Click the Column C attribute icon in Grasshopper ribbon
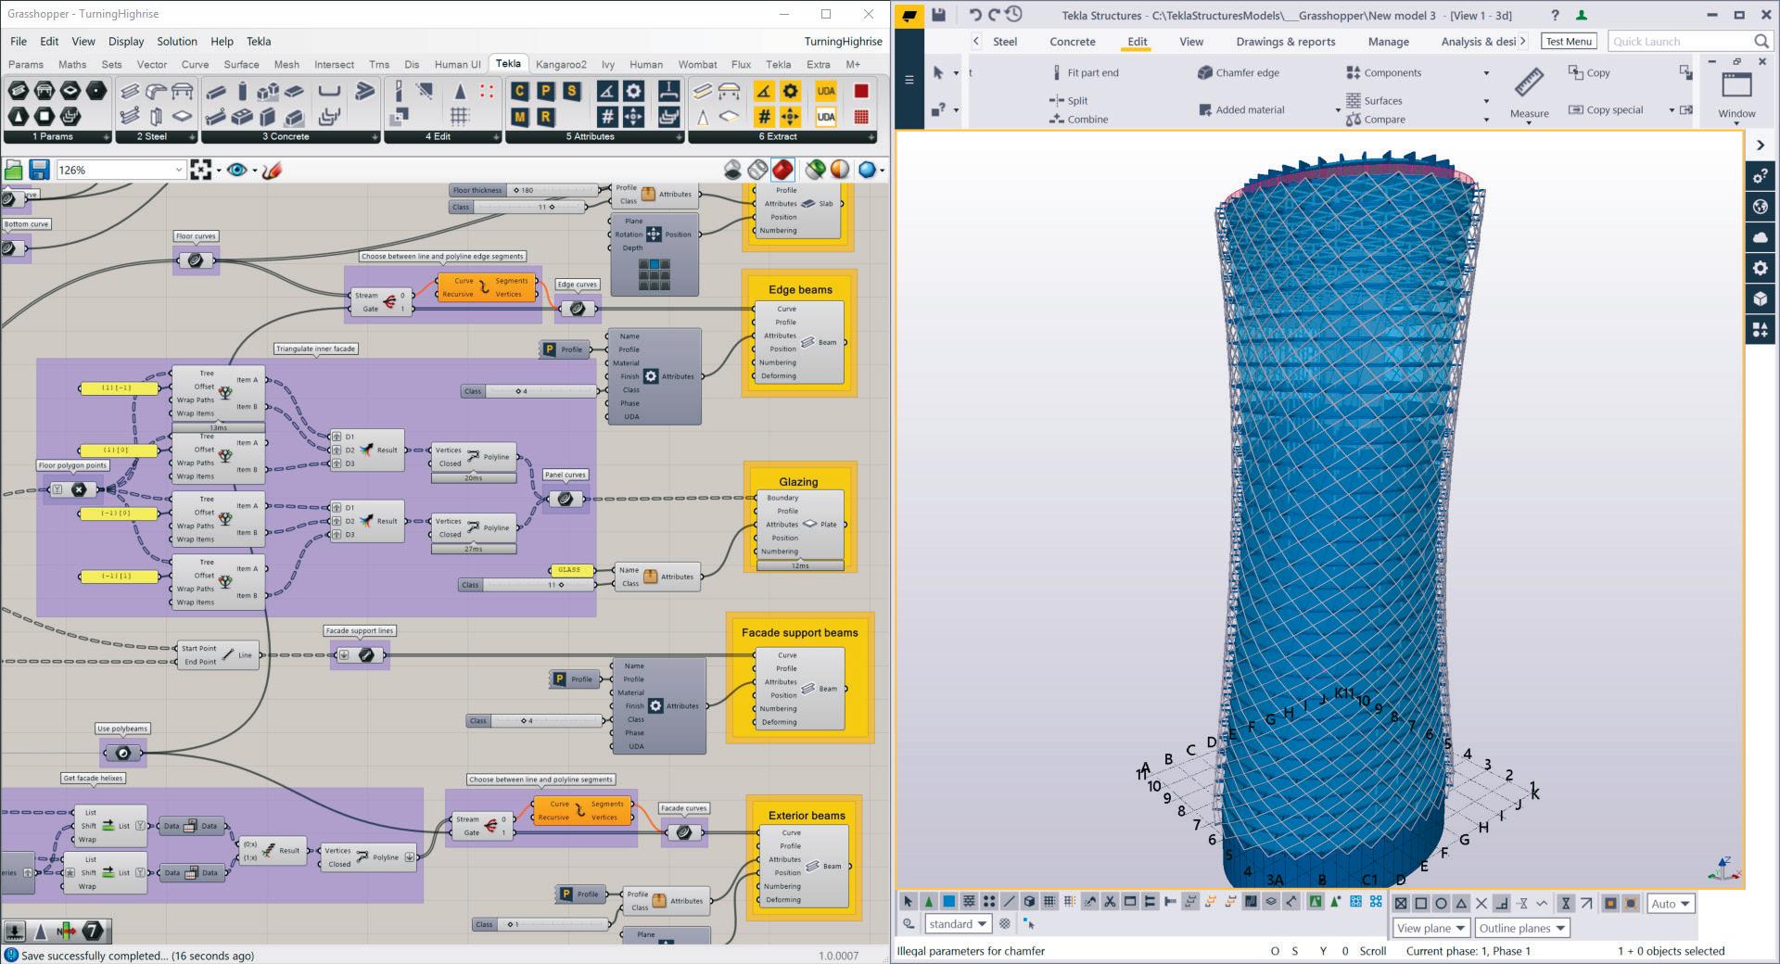This screenshot has width=1780, height=964. point(519,91)
